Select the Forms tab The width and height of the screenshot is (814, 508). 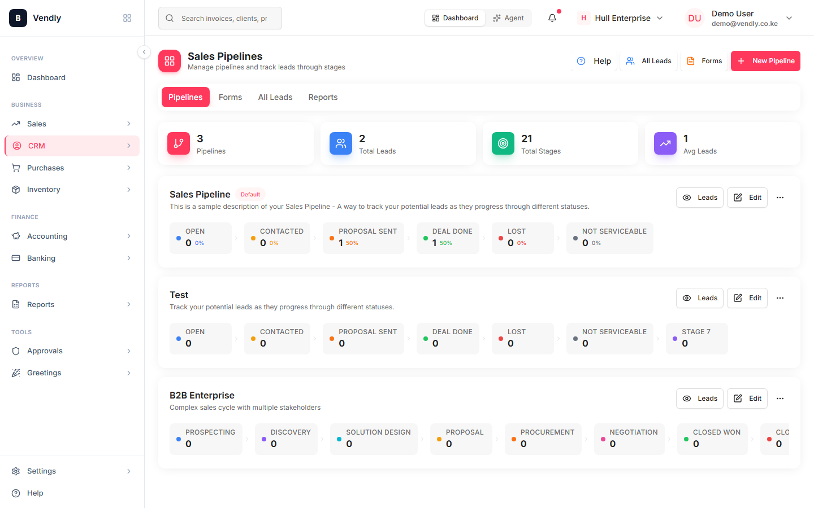231,97
